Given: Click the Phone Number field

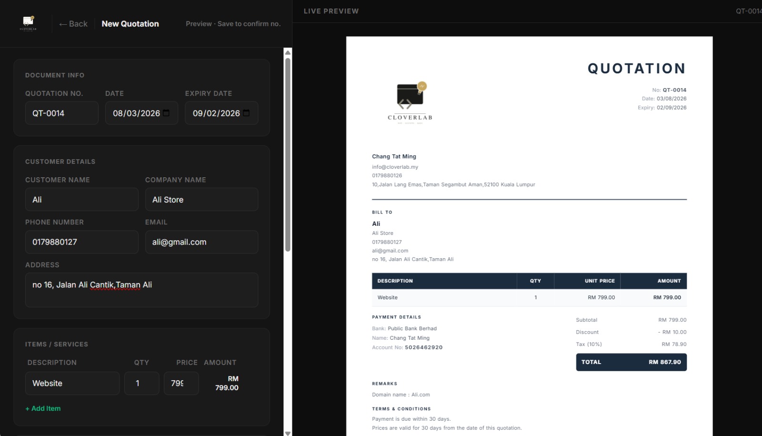Looking at the screenshot, I should (82, 242).
